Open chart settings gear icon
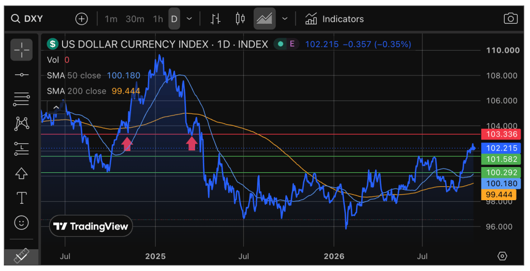 [502, 256]
